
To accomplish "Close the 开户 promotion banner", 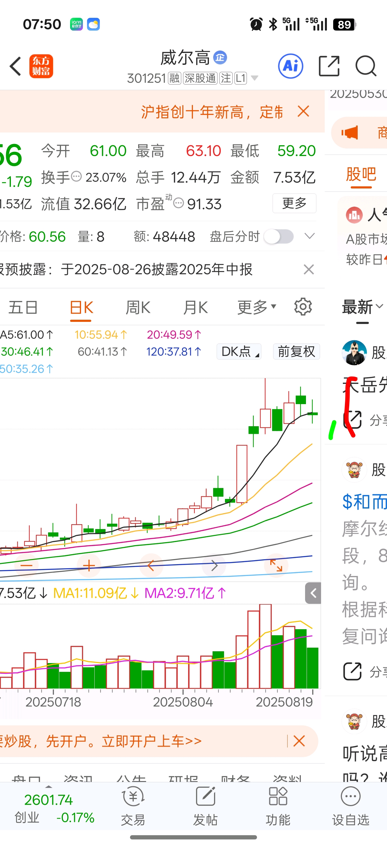I will coord(299,741).
